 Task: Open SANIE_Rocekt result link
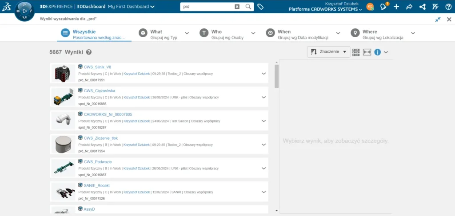click(96, 185)
